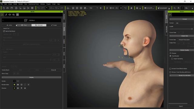This screenshot has height=109, width=194.
Task: Click the sun lighting icon
Action: pos(101,8)
